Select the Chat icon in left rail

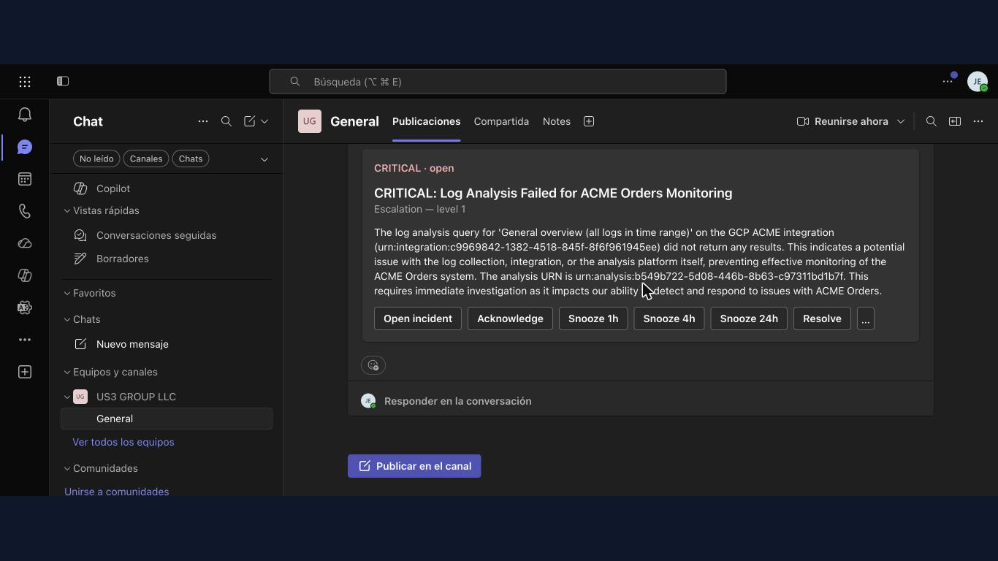25,147
